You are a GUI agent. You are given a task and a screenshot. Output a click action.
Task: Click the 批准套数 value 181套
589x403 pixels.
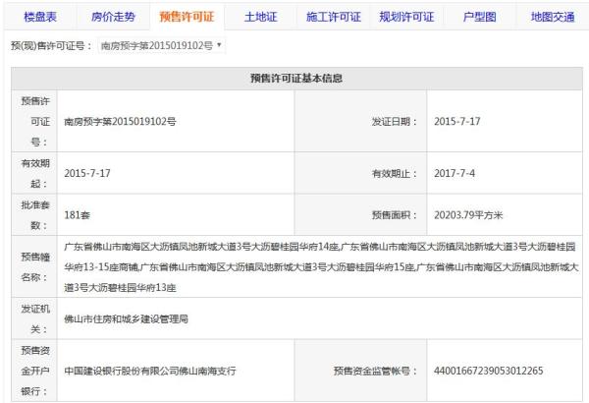pos(80,214)
